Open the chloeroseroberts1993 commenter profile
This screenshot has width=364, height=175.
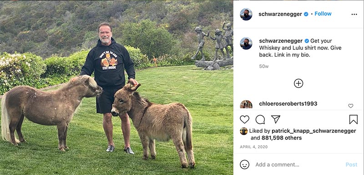[288, 104]
